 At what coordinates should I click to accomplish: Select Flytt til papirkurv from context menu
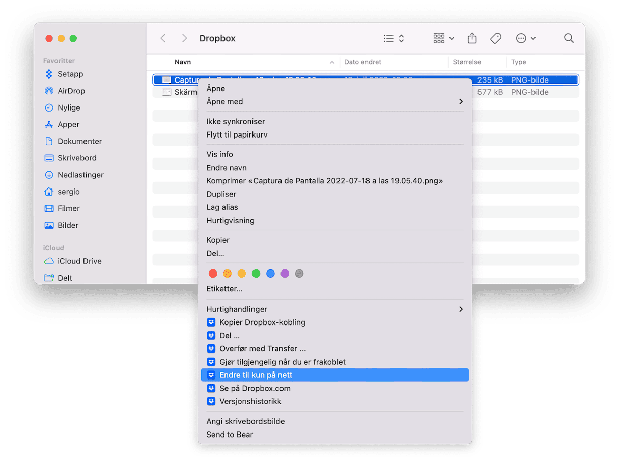237,135
